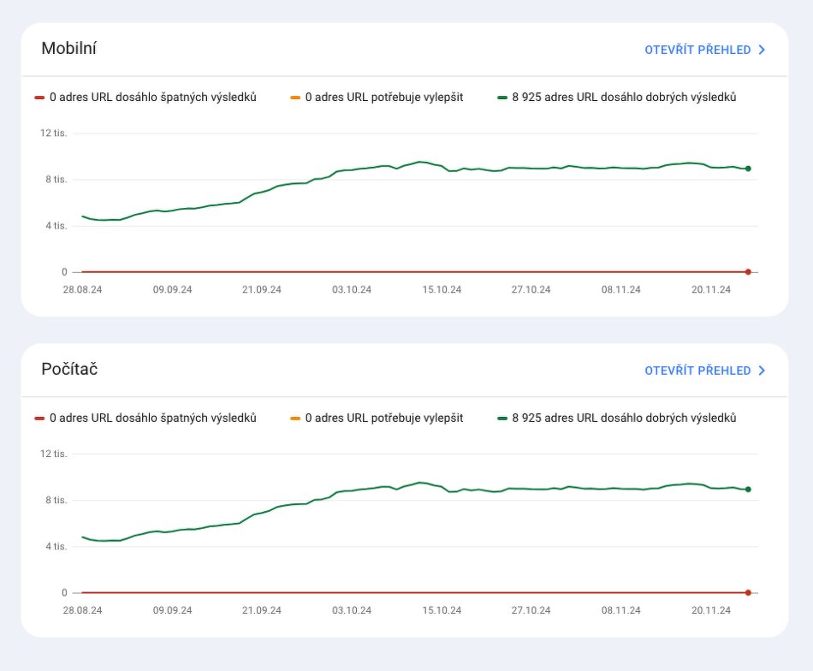Viewport: 813px width, 671px height.
Task: Click the chevron arrow in the Mobilní card header
Action: click(762, 50)
